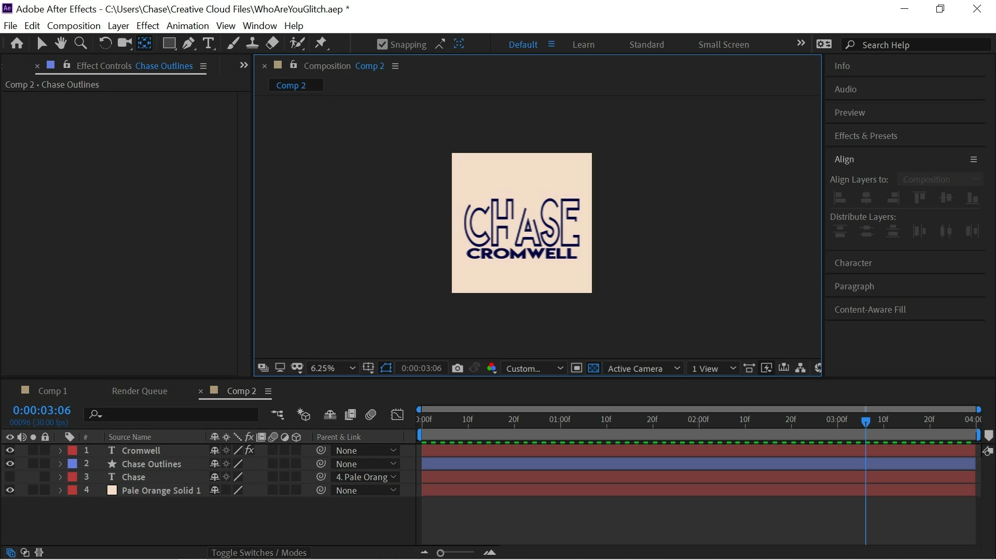
Task: Switch to the Comp 1 timeline tab
Action: pyautogui.click(x=52, y=391)
